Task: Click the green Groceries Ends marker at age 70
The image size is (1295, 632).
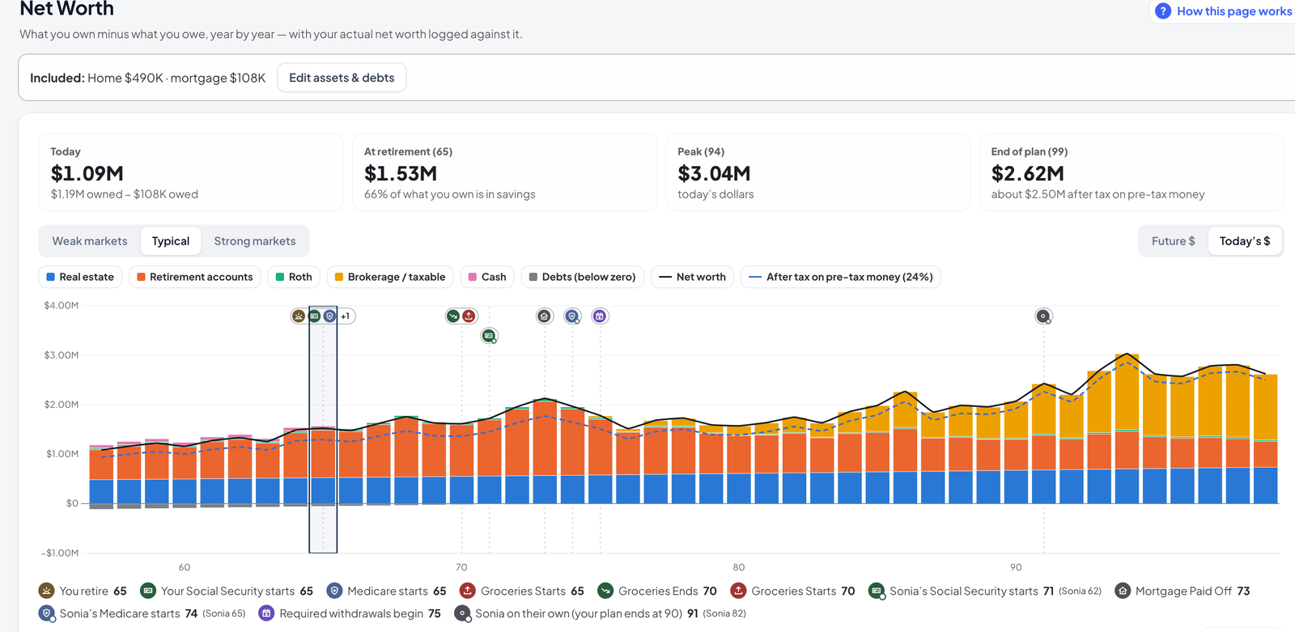Action: tap(453, 316)
